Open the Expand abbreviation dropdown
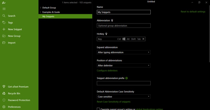This screenshot has width=210, height=110. pyautogui.click(x=124, y=52)
